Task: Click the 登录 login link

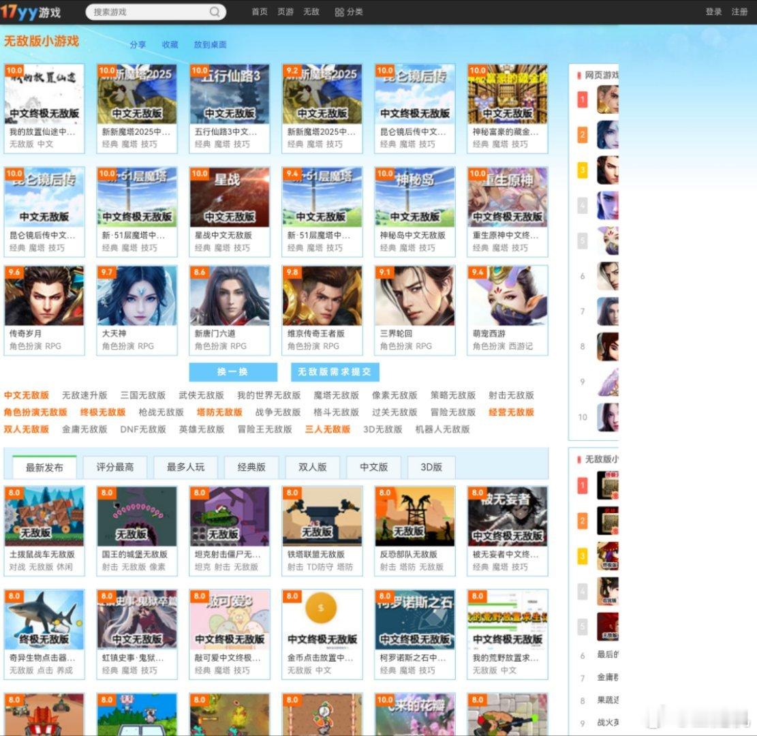Action: point(713,12)
